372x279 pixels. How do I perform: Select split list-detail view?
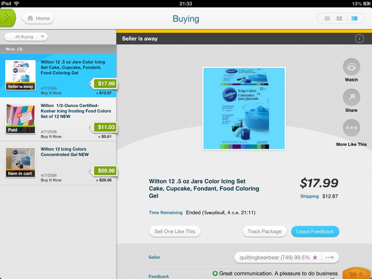[x=354, y=19]
